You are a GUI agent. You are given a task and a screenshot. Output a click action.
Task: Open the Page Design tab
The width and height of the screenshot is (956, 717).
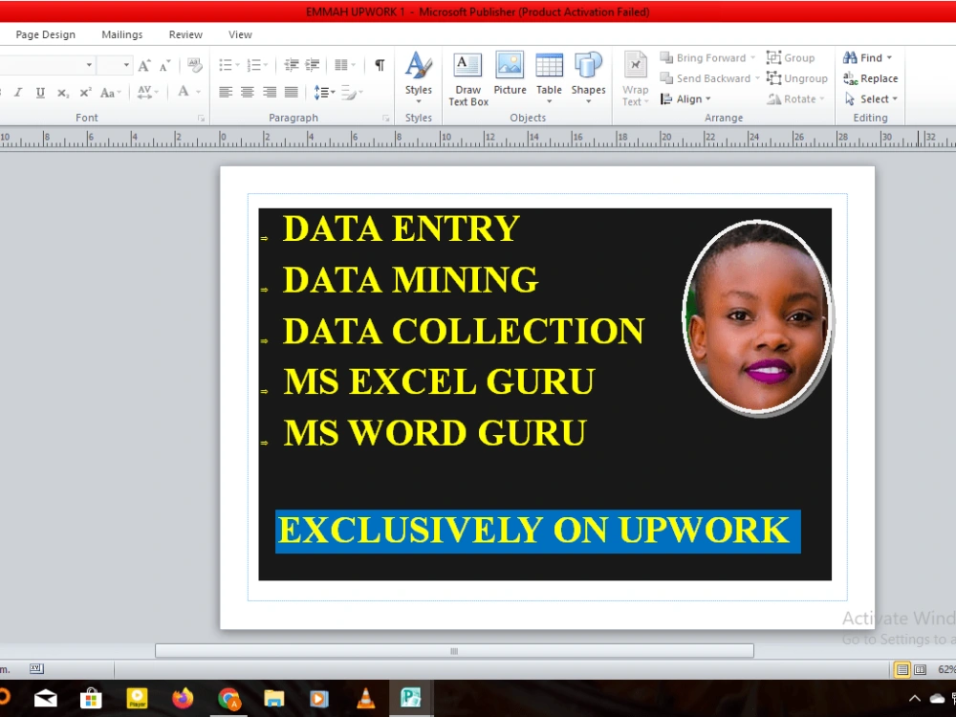[x=46, y=34]
